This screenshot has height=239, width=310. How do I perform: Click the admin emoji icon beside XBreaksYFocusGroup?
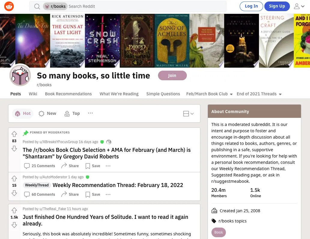109,142
